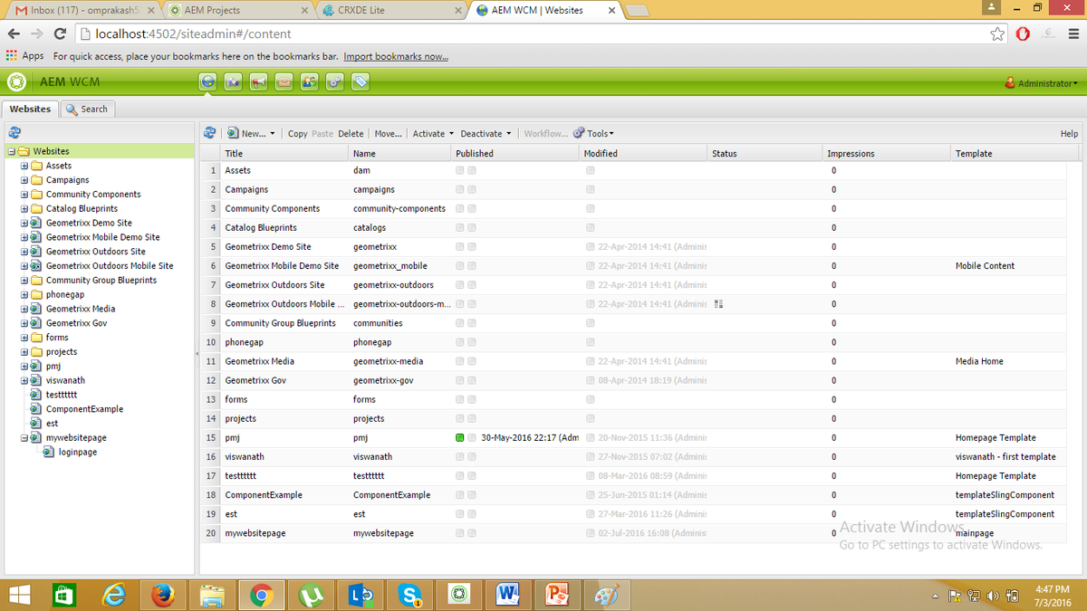Viewport: 1087px width, 611px height.
Task: Expand the Geometrixx Media tree node
Action: 24,309
